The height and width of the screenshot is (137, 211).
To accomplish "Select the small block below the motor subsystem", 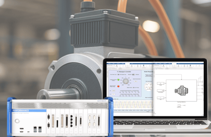I will pyautogui.click(x=179, y=105).
